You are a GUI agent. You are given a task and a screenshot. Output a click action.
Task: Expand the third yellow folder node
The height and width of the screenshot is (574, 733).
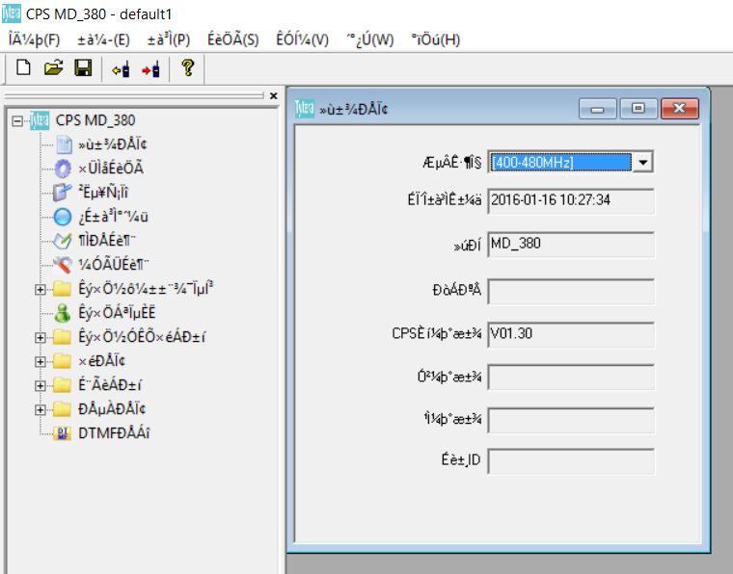(x=41, y=362)
